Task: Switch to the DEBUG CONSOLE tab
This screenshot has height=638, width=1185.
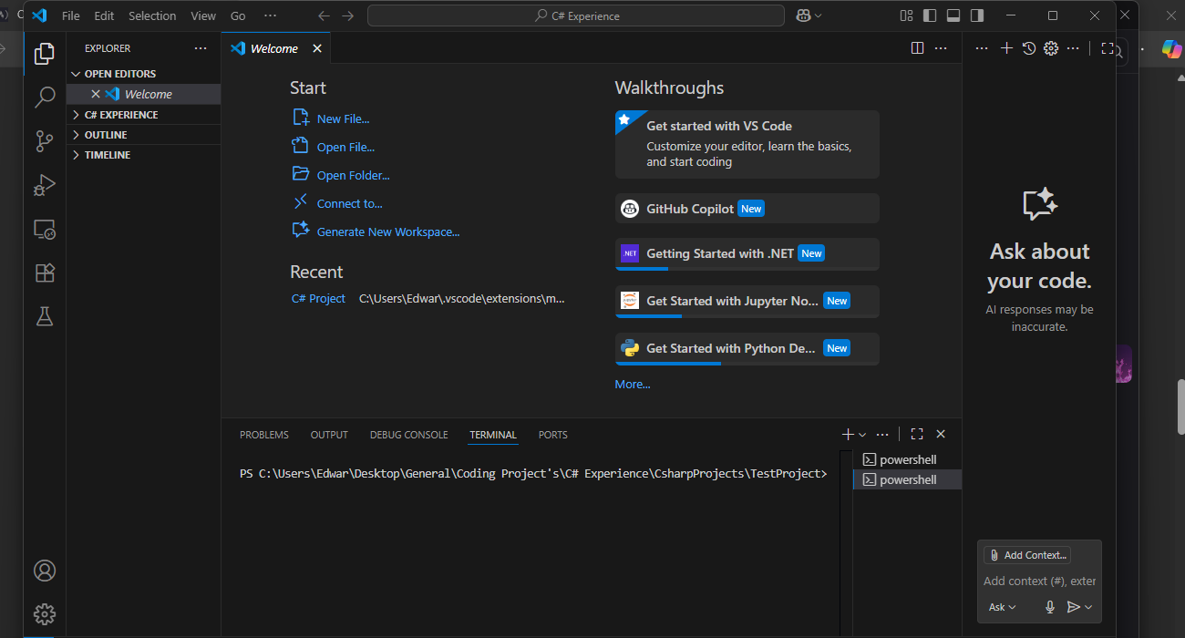Action: coord(408,435)
